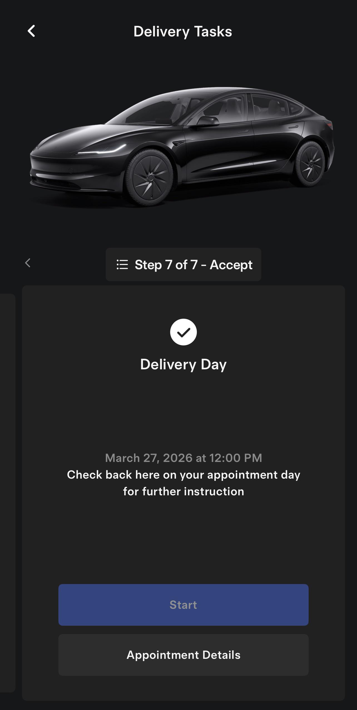Screen dimensions: 357x710
Task: Tap the previous step card at left edge
Action: click(7, 492)
